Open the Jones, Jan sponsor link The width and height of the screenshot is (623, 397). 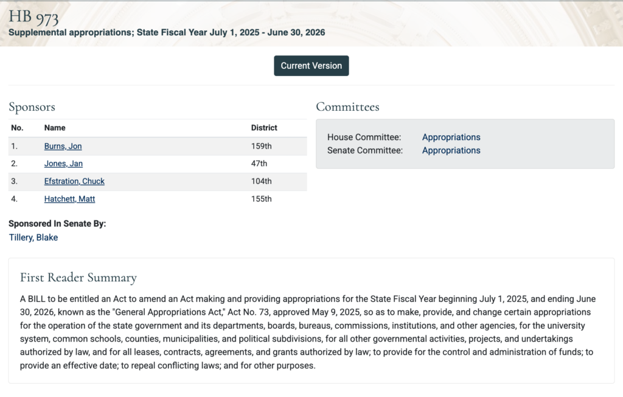coord(63,164)
